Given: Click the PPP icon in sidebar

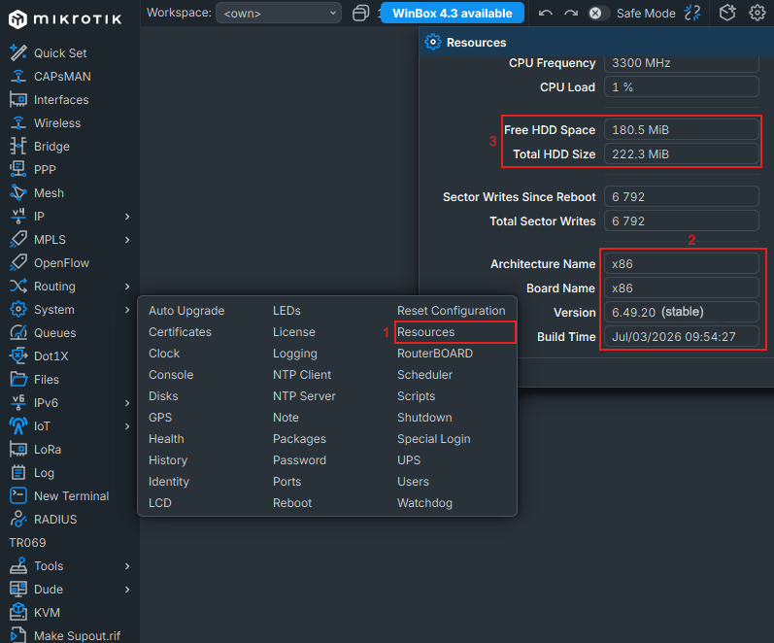Looking at the screenshot, I should click(x=18, y=169).
